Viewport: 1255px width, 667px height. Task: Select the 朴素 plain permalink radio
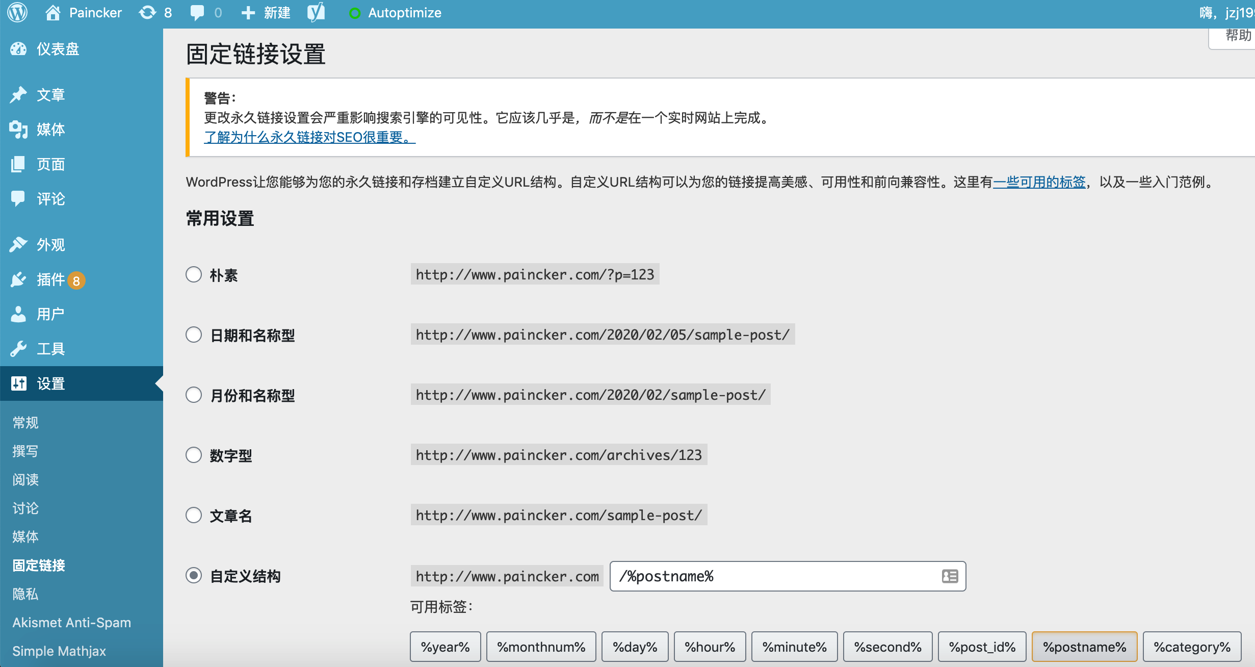pos(194,274)
